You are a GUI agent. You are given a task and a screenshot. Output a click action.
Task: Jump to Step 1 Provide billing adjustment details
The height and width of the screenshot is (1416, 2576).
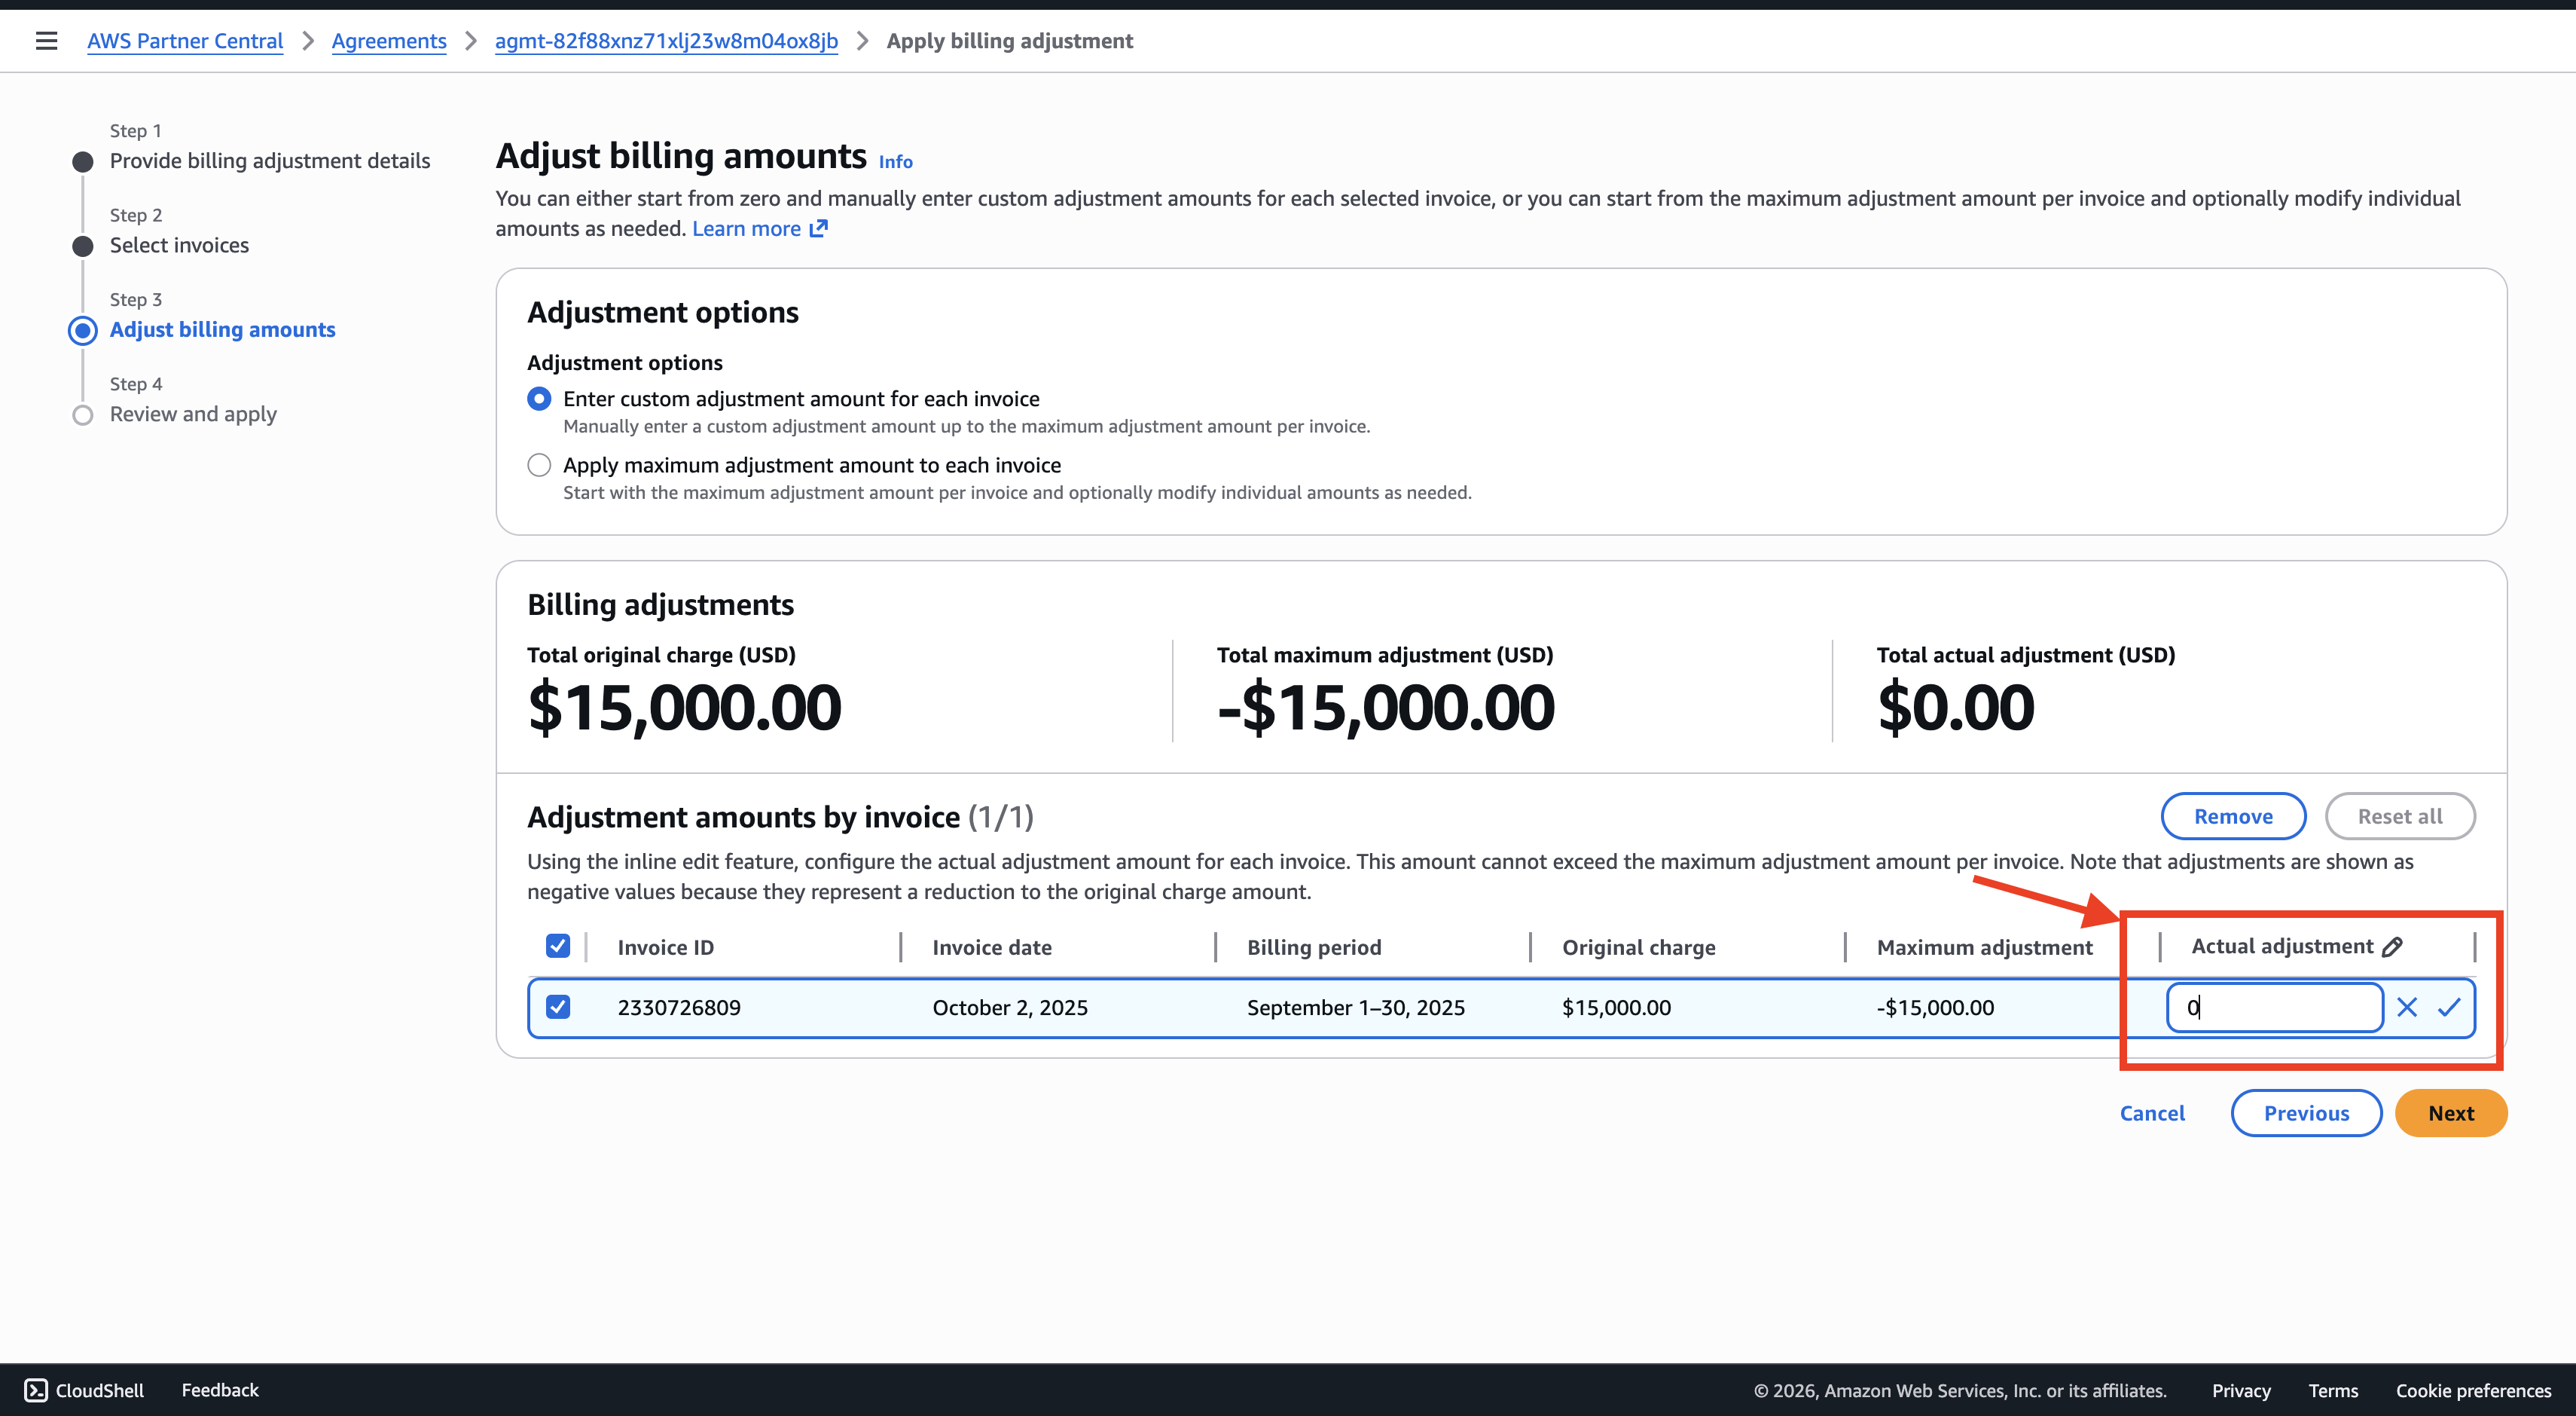point(270,161)
